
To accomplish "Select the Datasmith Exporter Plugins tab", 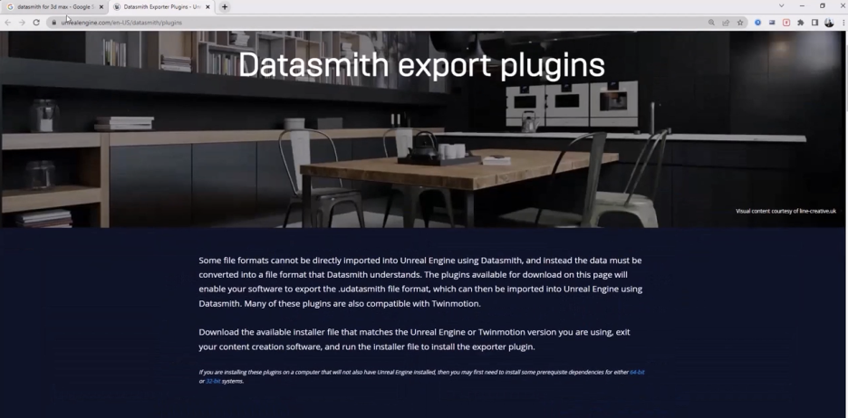I will pos(161,7).
